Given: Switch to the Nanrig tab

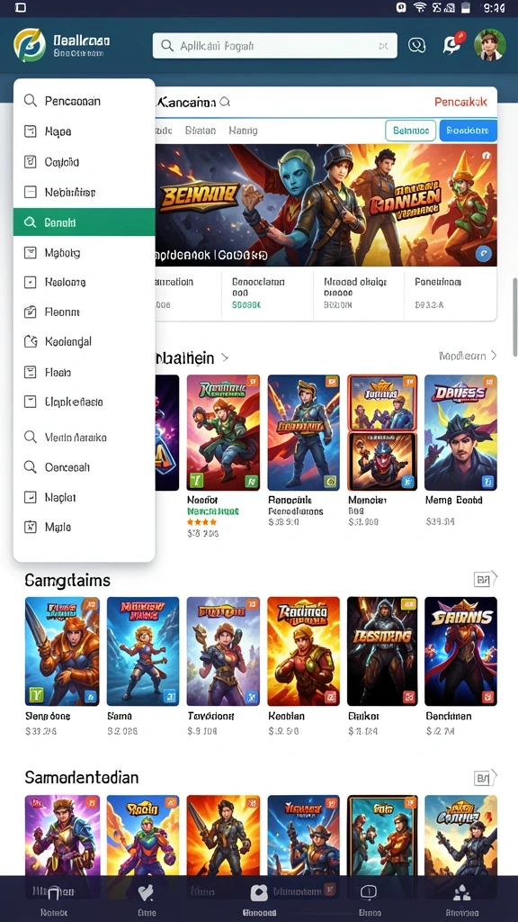Looking at the screenshot, I should click(243, 131).
